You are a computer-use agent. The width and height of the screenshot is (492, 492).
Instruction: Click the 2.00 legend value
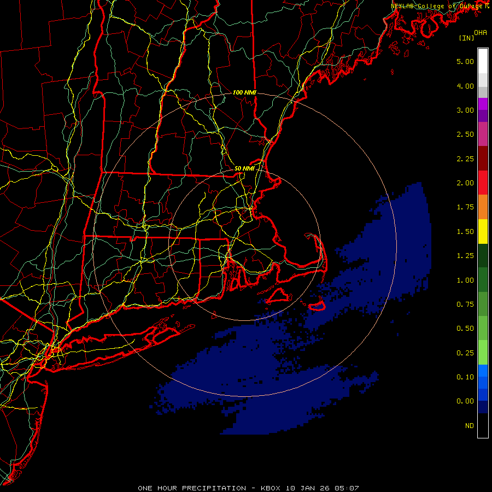tap(465, 183)
